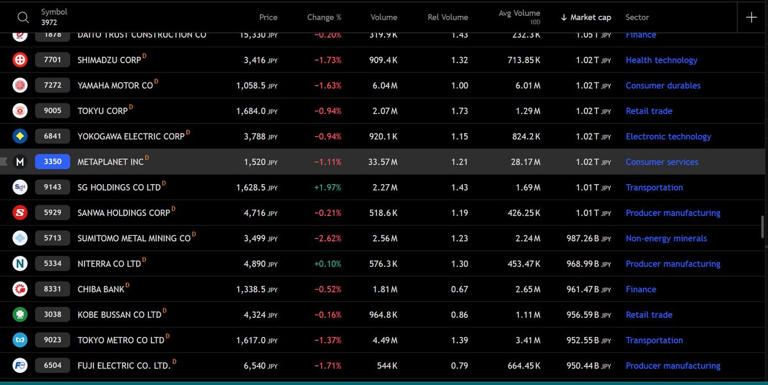Click the Metaplanet row flag marker
Image resolution: width=768 pixels, height=385 pixels.
[x=3, y=162]
